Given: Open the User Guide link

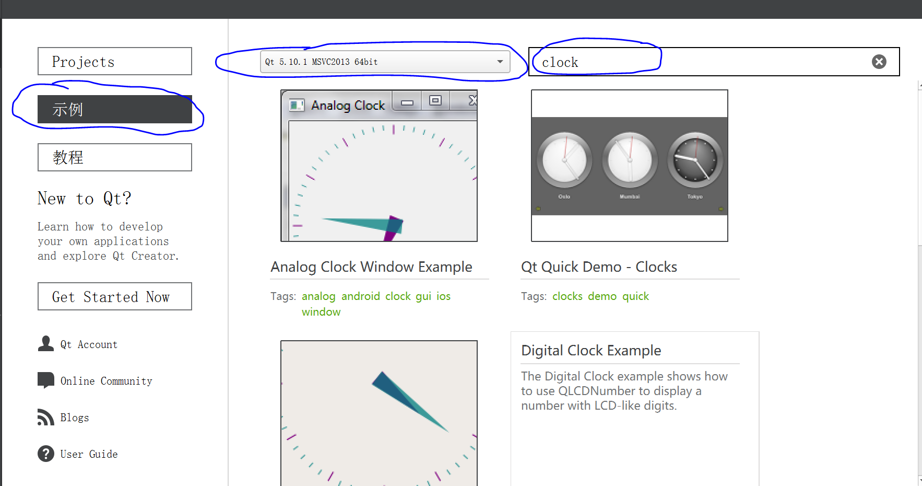Looking at the screenshot, I should click(89, 454).
